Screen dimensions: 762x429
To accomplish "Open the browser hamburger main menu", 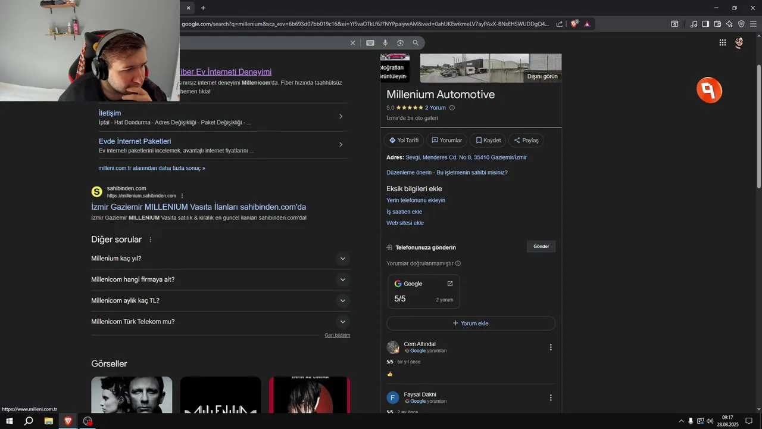I will click(753, 24).
